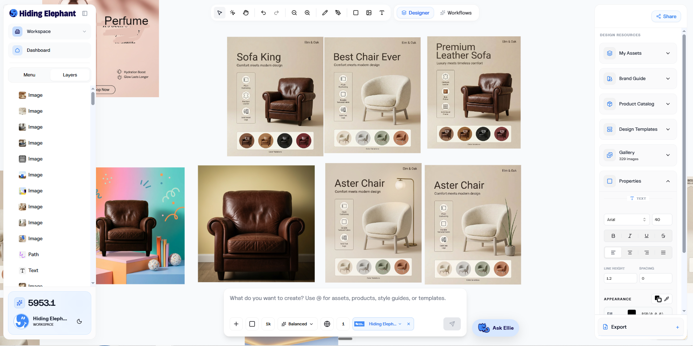Viewport: 693px width, 346px height.
Task: Click the font size 40 field
Action: point(662,220)
